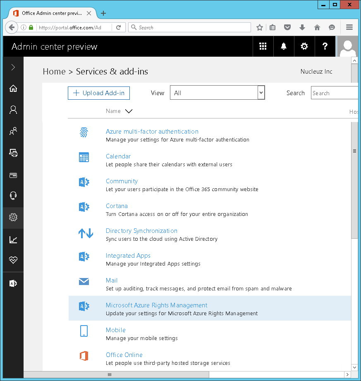
Task: Open the Firefox hamburger menu
Action: tap(349, 27)
